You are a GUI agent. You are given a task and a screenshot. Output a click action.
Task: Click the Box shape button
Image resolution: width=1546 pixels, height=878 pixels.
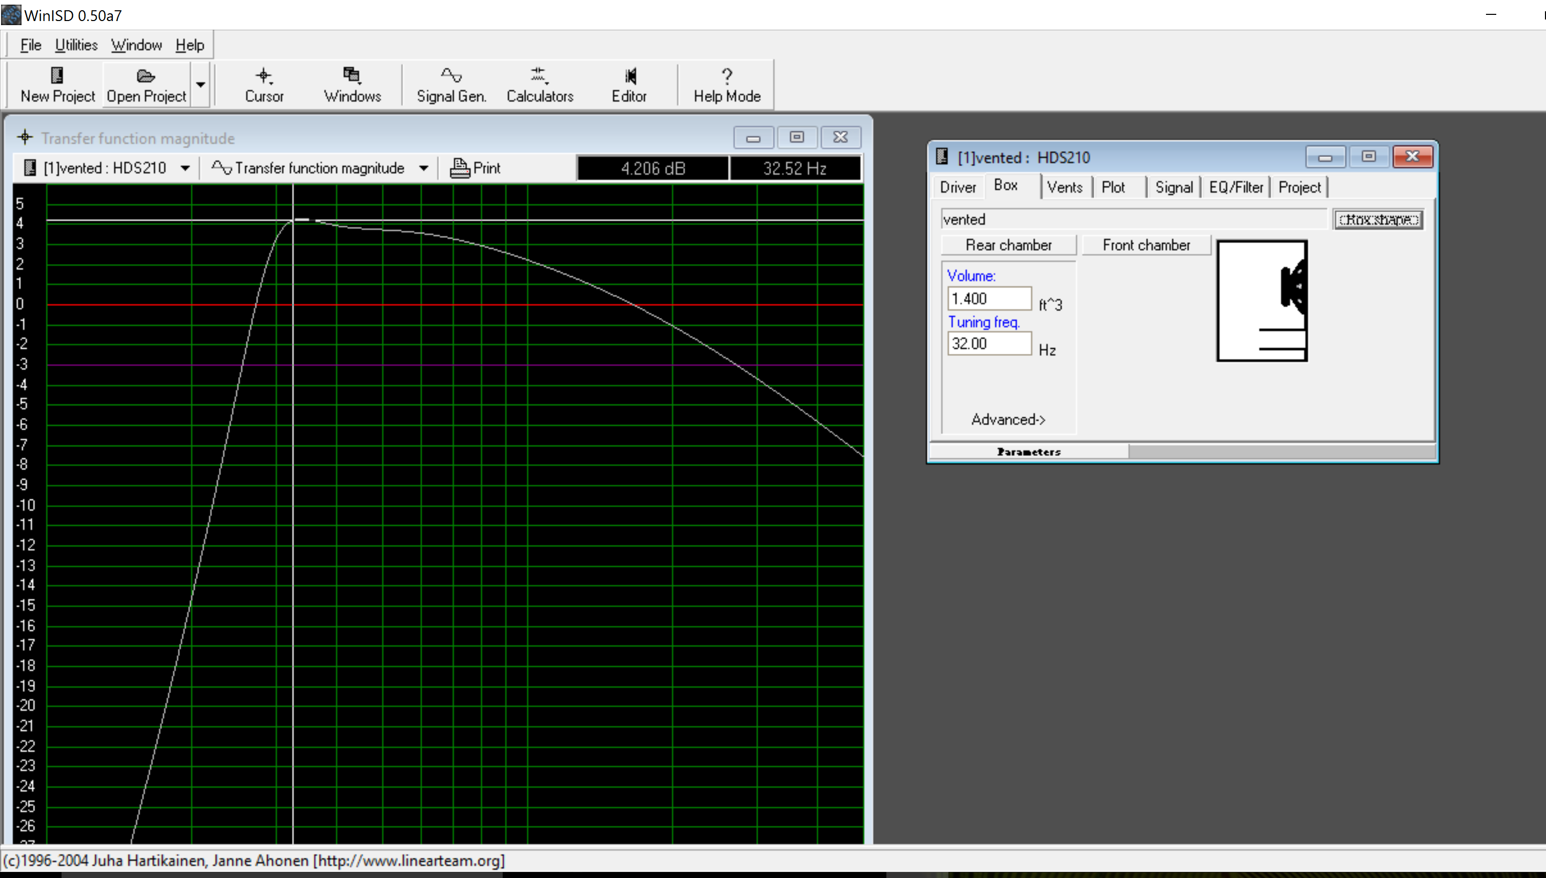[1378, 219]
